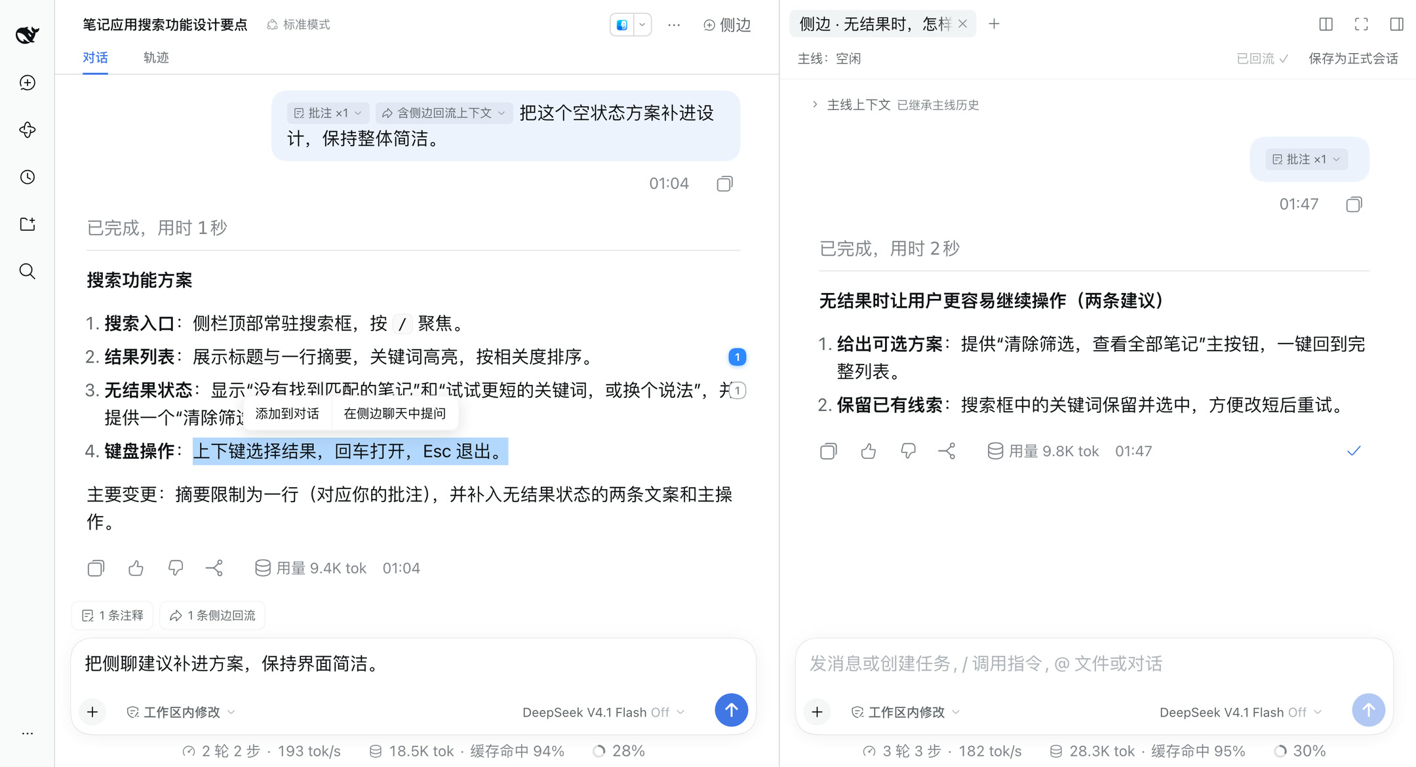Copy the side panel reply with 9.8K tok
This screenshot has height=767, width=1416.
pyautogui.click(x=829, y=451)
